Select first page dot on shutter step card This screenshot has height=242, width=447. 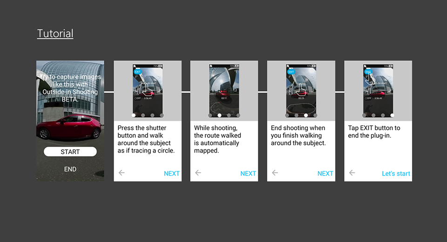tap(134, 115)
